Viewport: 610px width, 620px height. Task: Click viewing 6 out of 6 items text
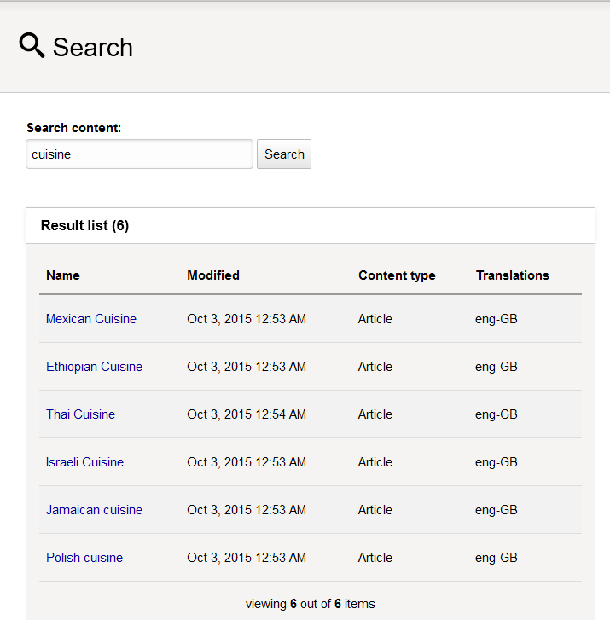[311, 604]
